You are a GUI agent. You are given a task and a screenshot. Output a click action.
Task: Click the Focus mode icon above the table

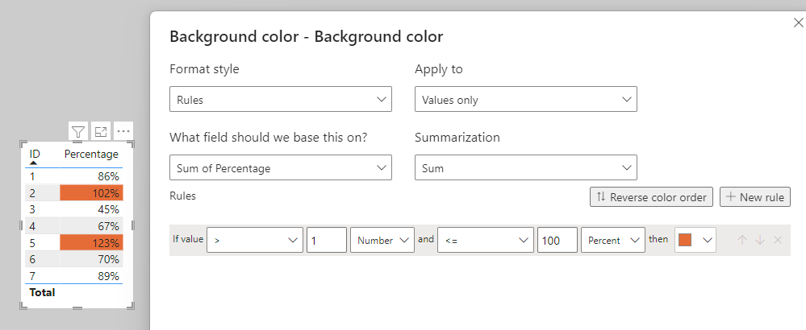coord(101,132)
